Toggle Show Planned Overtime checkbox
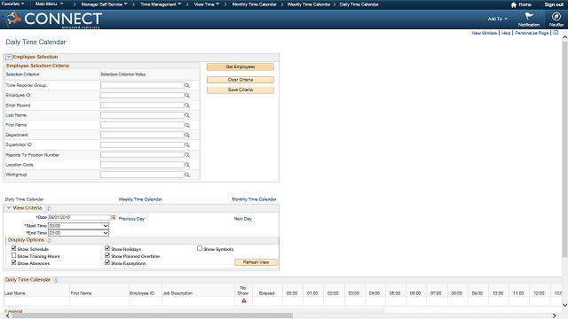This screenshot has height=319, width=568. point(107,255)
